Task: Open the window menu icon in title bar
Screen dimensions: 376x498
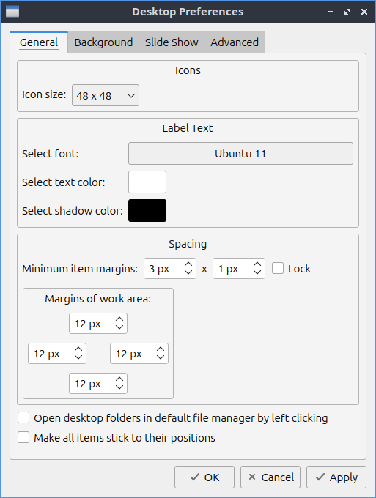Action: [12, 12]
